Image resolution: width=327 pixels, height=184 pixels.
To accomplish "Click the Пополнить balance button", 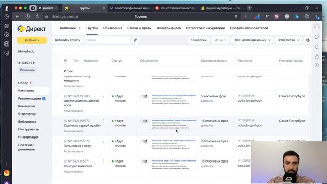I will click(27, 70).
